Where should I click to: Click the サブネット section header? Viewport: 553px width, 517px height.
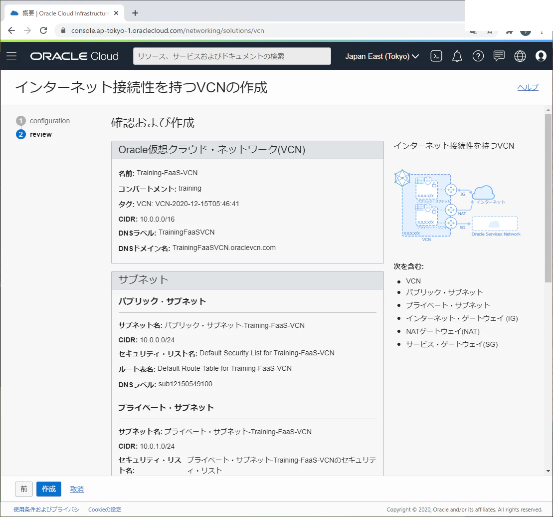tap(248, 280)
